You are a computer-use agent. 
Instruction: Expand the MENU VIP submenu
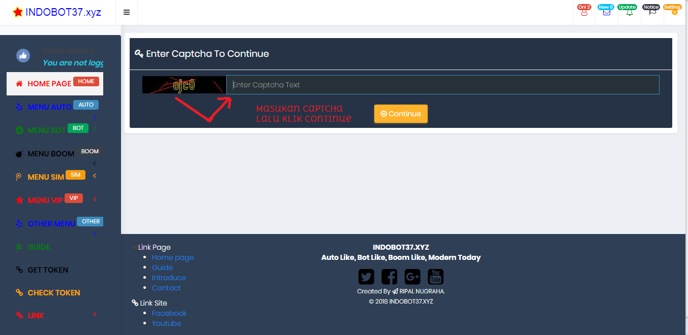[x=46, y=200]
